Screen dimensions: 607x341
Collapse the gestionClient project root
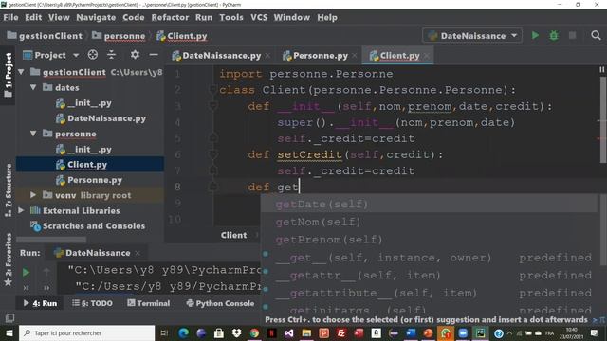pos(21,72)
